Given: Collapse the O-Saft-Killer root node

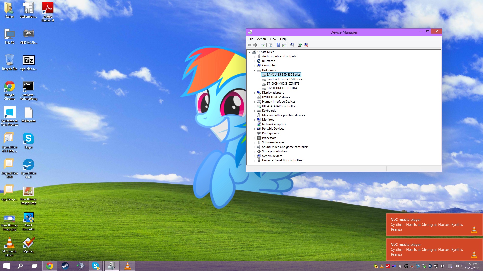Looking at the screenshot, I should 250,52.
